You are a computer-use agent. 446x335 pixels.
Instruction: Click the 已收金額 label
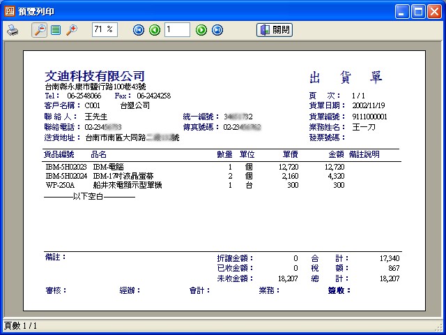235,268
